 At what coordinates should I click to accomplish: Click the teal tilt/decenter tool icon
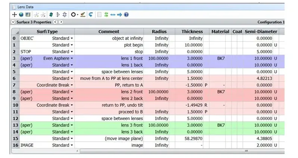click(x=51, y=14)
